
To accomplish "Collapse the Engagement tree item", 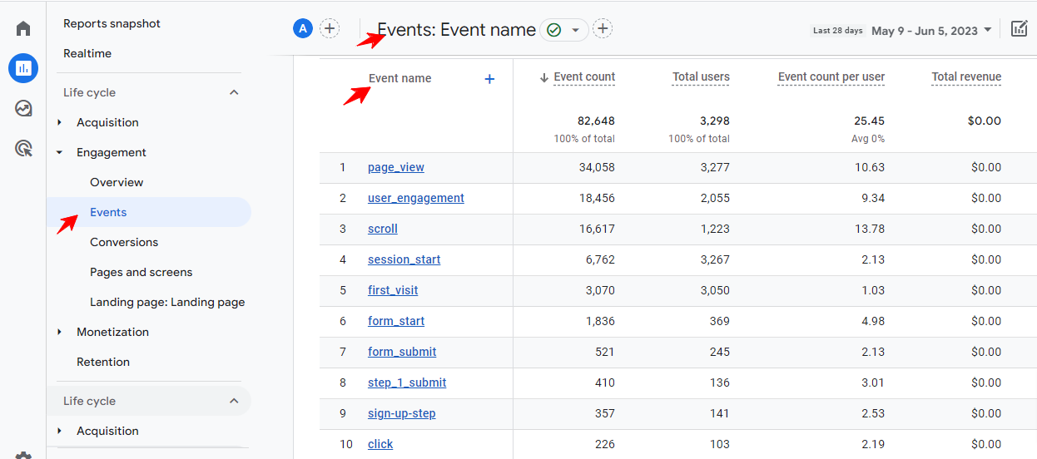I will click(x=59, y=152).
